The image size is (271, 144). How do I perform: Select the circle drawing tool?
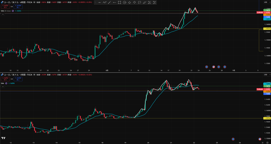124,2
